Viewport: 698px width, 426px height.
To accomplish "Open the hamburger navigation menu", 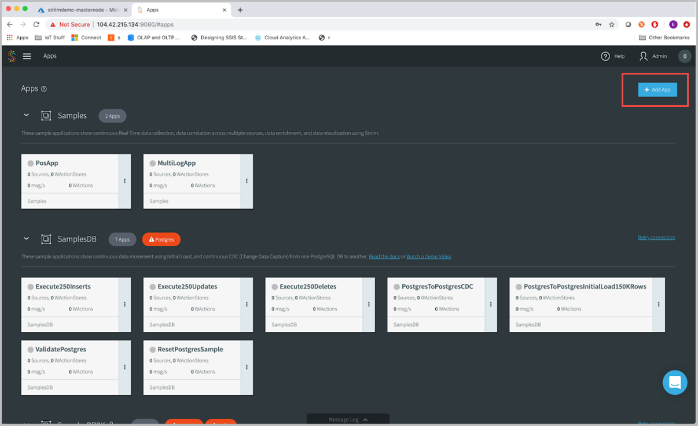I will click(27, 56).
